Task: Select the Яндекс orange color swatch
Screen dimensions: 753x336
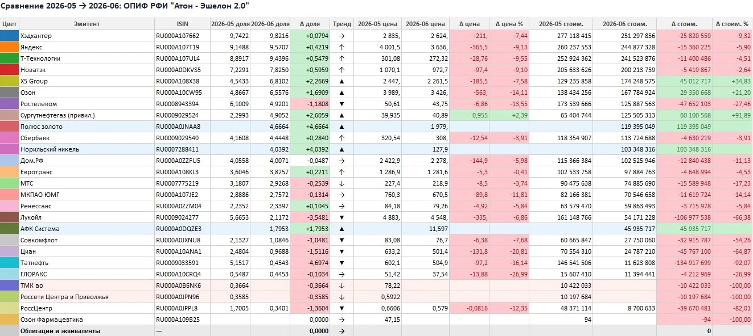Action: click(x=10, y=47)
